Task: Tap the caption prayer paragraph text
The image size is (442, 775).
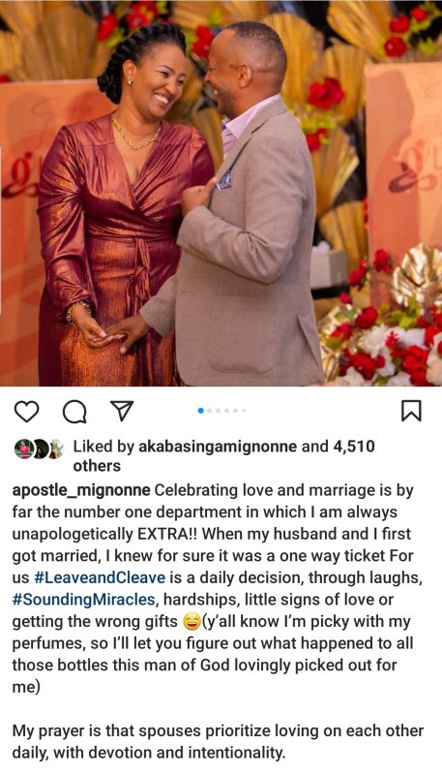Action: pyautogui.click(x=217, y=741)
